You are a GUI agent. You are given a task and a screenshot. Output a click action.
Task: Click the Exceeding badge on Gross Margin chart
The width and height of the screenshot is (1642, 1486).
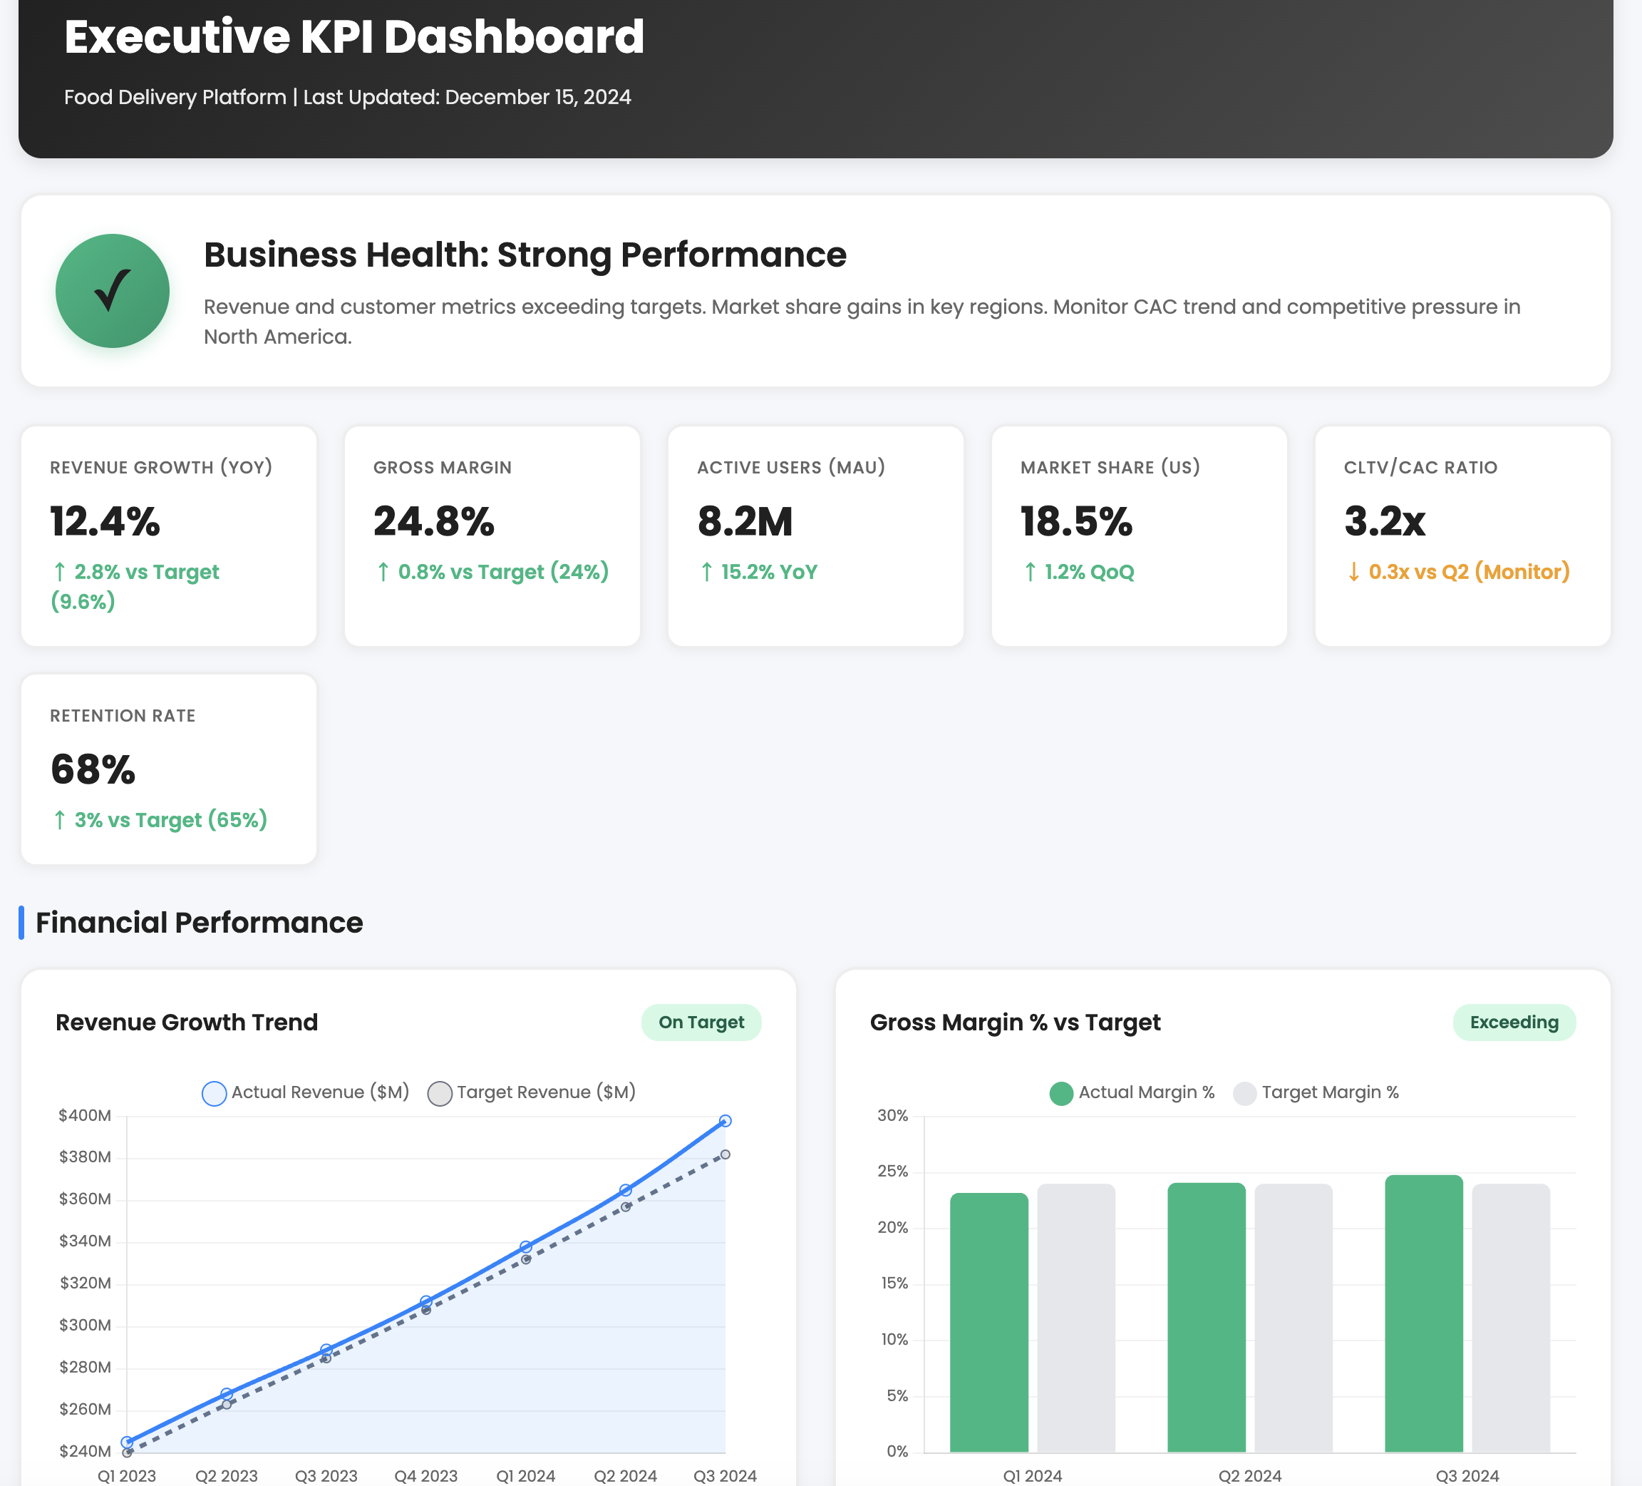(x=1514, y=1022)
